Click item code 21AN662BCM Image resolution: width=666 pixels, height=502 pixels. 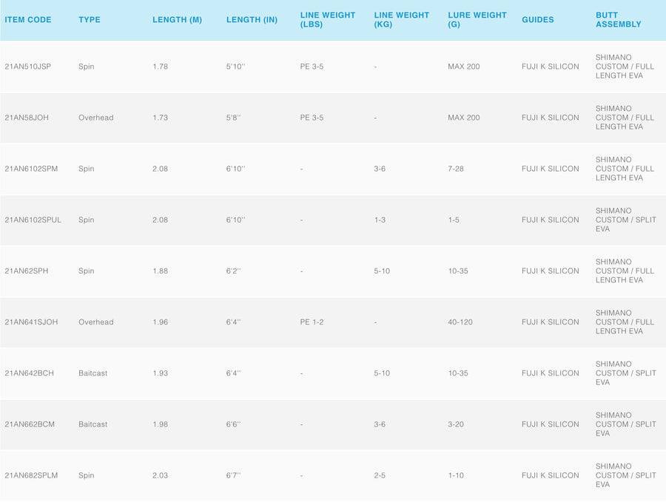30,424
